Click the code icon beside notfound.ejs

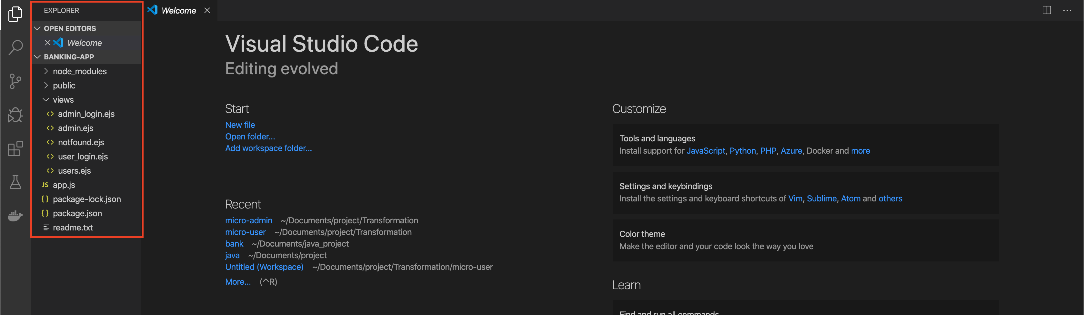[x=50, y=142]
